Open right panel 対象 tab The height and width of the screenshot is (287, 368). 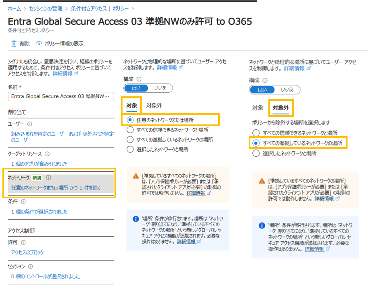[258, 108]
